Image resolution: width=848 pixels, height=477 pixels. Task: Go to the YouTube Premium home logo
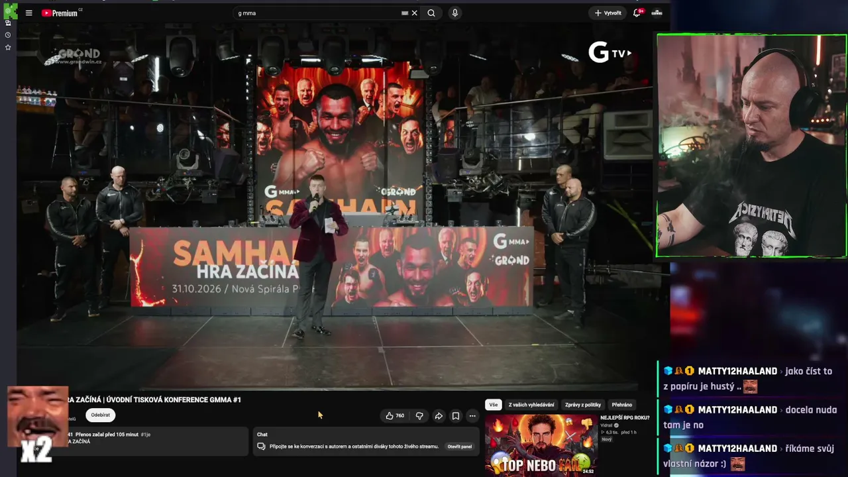click(x=61, y=13)
